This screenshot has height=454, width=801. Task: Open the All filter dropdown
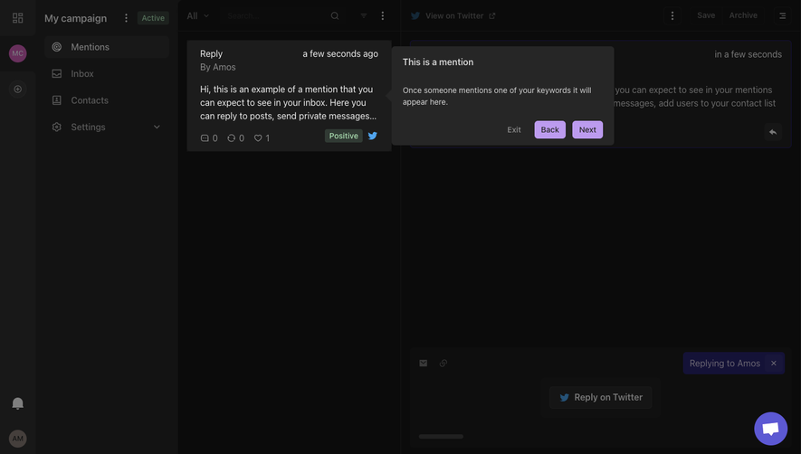197,16
